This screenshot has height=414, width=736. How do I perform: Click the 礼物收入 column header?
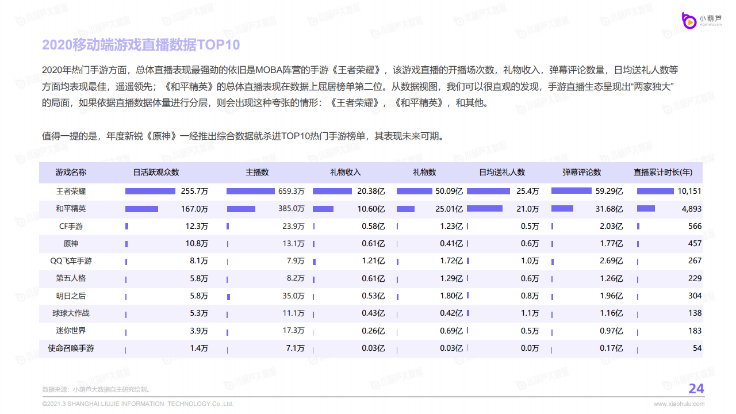(345, 172)
